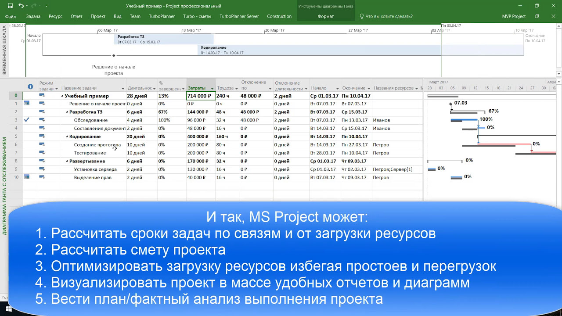The width and height of the screenshot is (562, 316).
Task: Click the timeline pane scroll down arrow
Action: click(x=559, y=74)
